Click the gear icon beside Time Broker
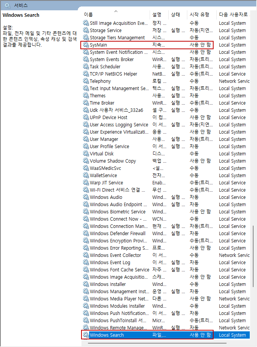257x347 pixels. click(86, 103)
